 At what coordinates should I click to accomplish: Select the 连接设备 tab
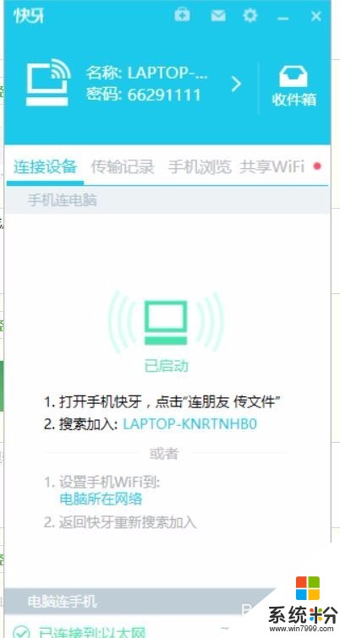pos(45,166)
